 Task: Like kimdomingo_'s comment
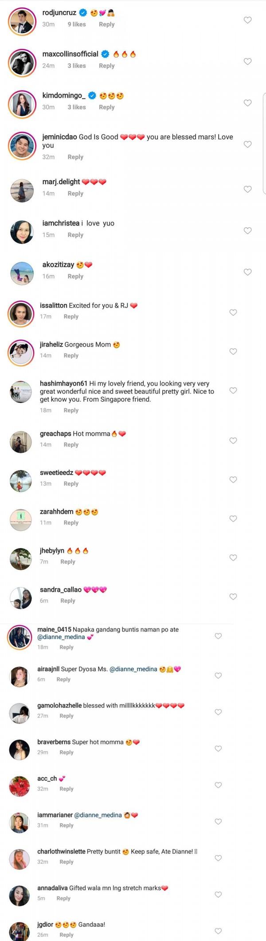click(248, 103)
